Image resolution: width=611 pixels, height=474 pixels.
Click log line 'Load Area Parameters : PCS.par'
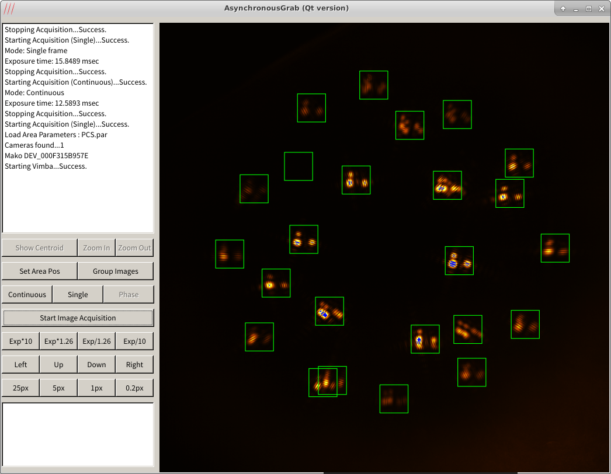tap(55, 135)
